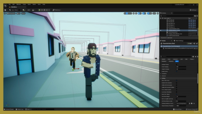Image resolution: width=202 pixels, height=114 pixels.
Task: Select CharacterAnims_Run in the Outliner
Action: (x=174, y=29)
